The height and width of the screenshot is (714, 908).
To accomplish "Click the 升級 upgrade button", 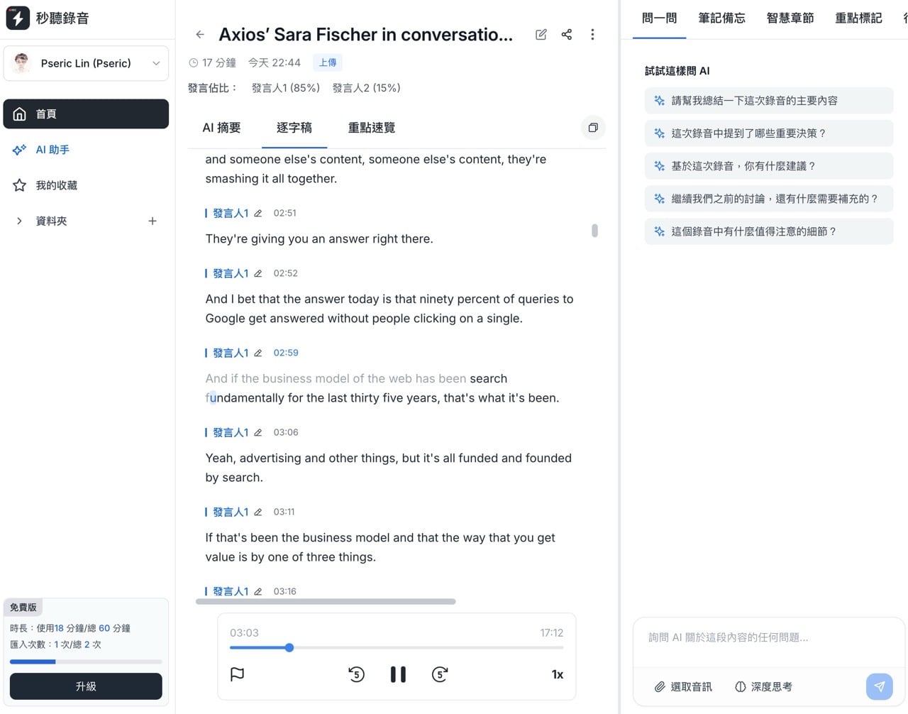I will click(x=86, y=686).
